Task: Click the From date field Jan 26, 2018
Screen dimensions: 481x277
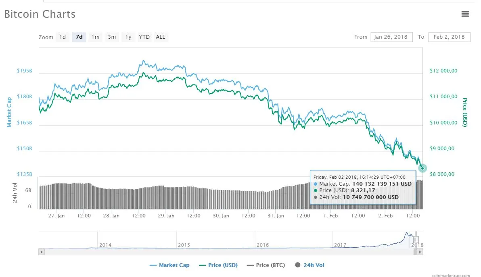Action: (391, 37)
